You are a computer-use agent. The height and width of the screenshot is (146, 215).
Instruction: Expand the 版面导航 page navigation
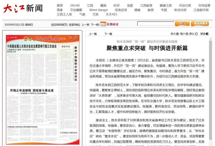coord(74,24)
